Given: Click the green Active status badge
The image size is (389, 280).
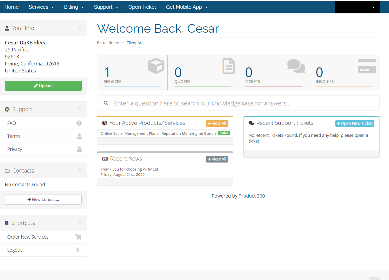Looking at the screenshot, I should click(224, 133).
